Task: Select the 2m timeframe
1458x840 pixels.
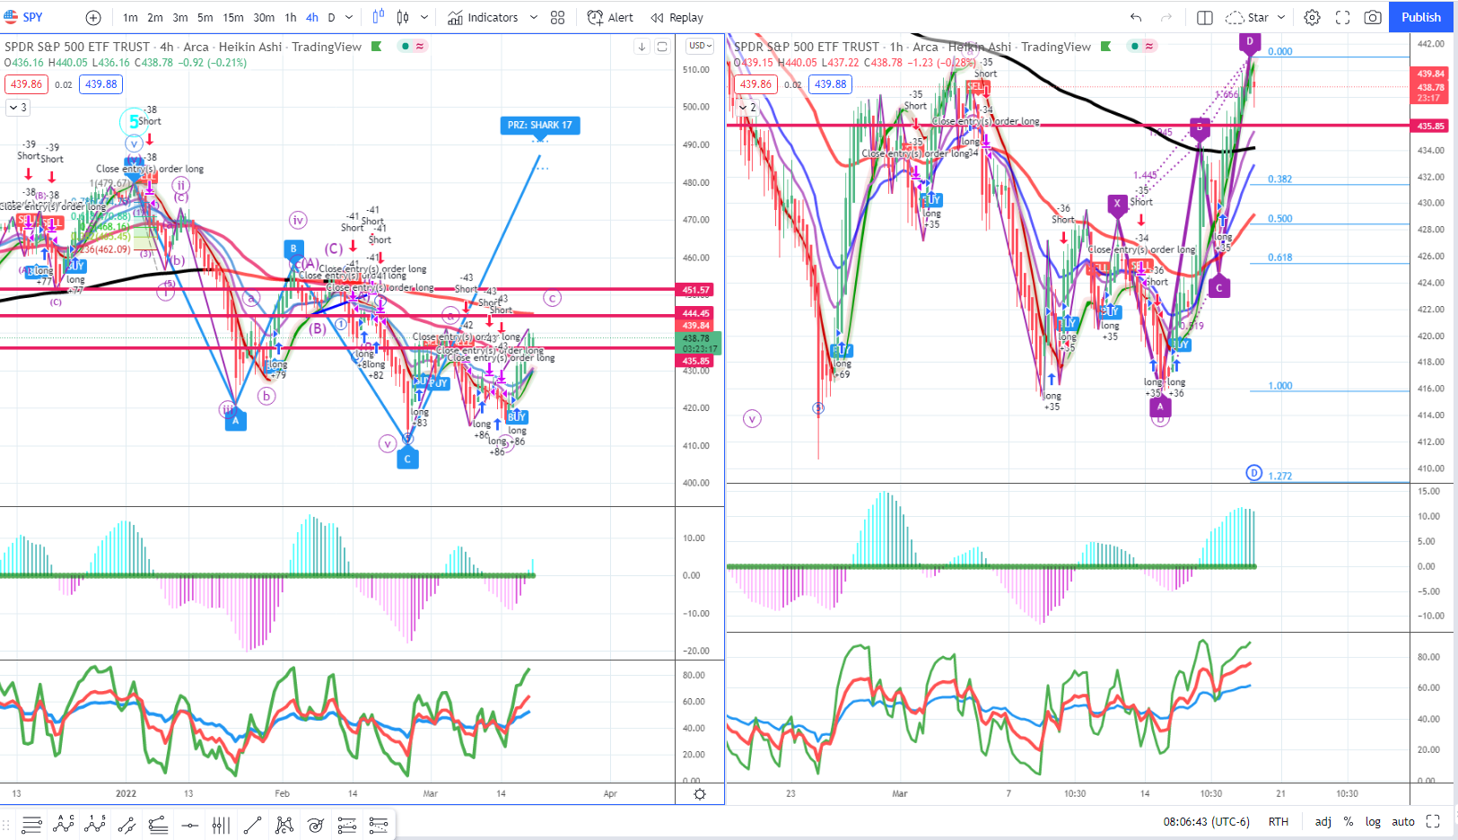Action: 155,17
